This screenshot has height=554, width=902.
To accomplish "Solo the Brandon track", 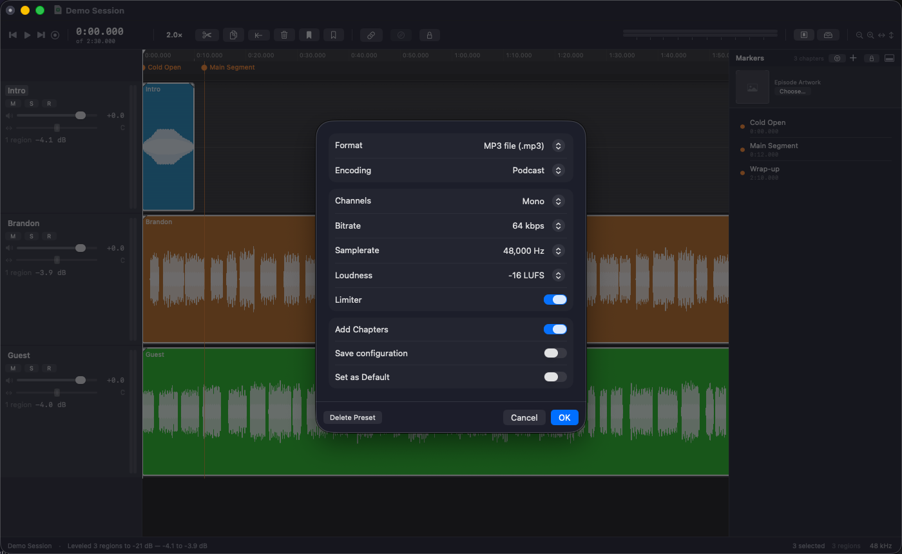I will coord(31,236).
